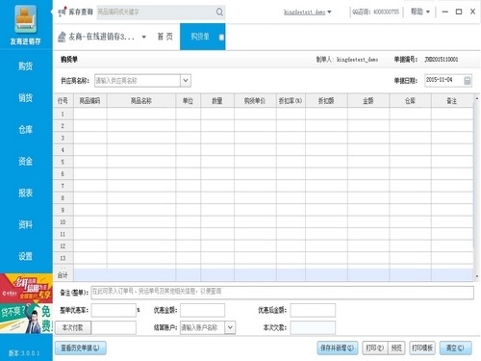Image resolution: width=481 pixels, height=361 pixels.
Task: Open the 帮助 dropdown menu
Action: click(420, 12)
